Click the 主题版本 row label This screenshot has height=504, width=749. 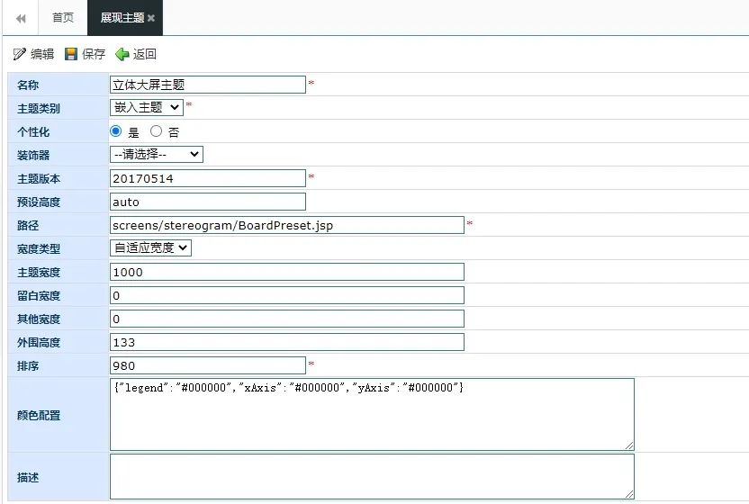coord(39,179)
